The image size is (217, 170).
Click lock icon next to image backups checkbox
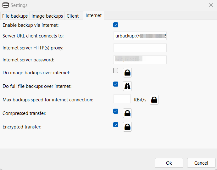click(x=127, y=72)
